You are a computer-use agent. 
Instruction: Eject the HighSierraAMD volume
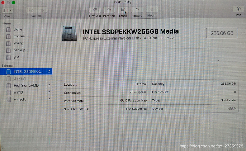click(x=49, y=85)
